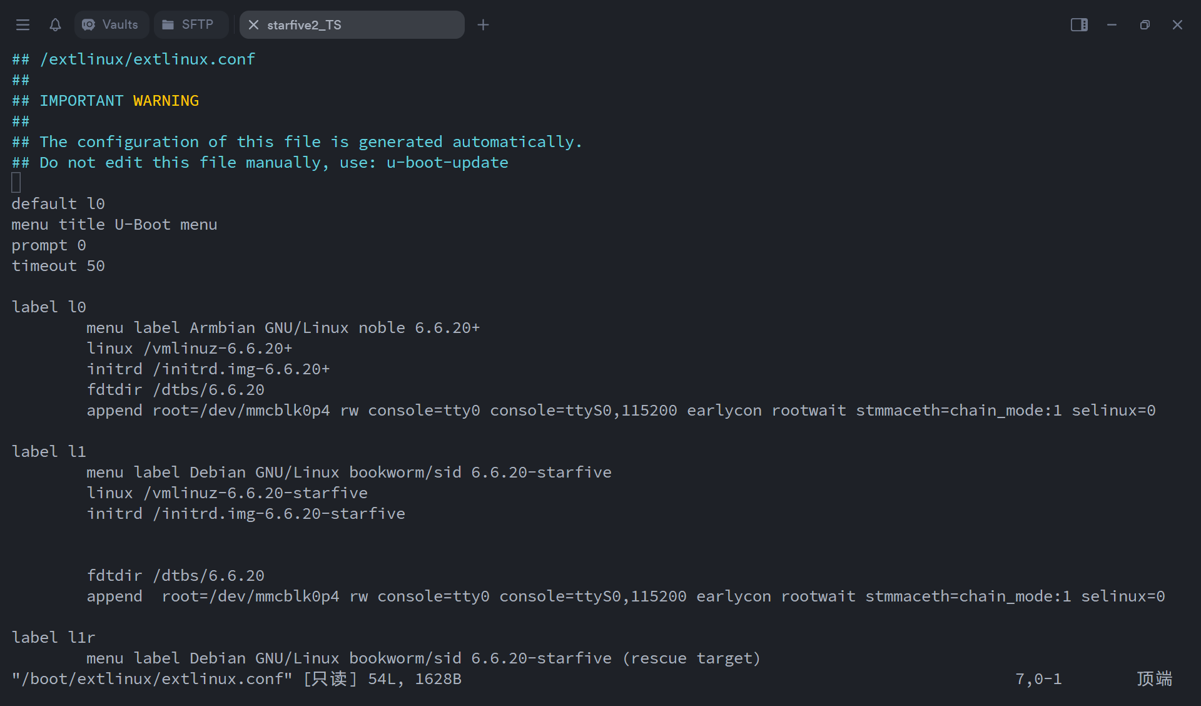Open the hamburger main menu
The image size is (1201, 706).
[x=23, y=25]
